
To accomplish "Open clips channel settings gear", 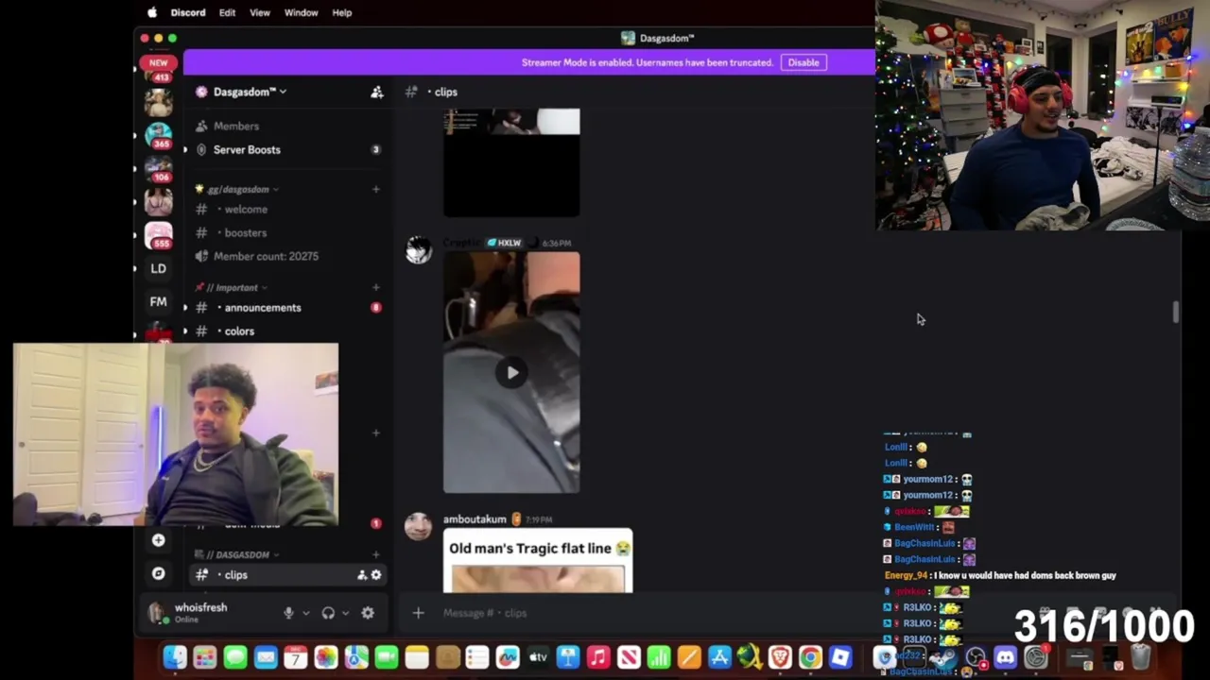I will click(376, 575).
